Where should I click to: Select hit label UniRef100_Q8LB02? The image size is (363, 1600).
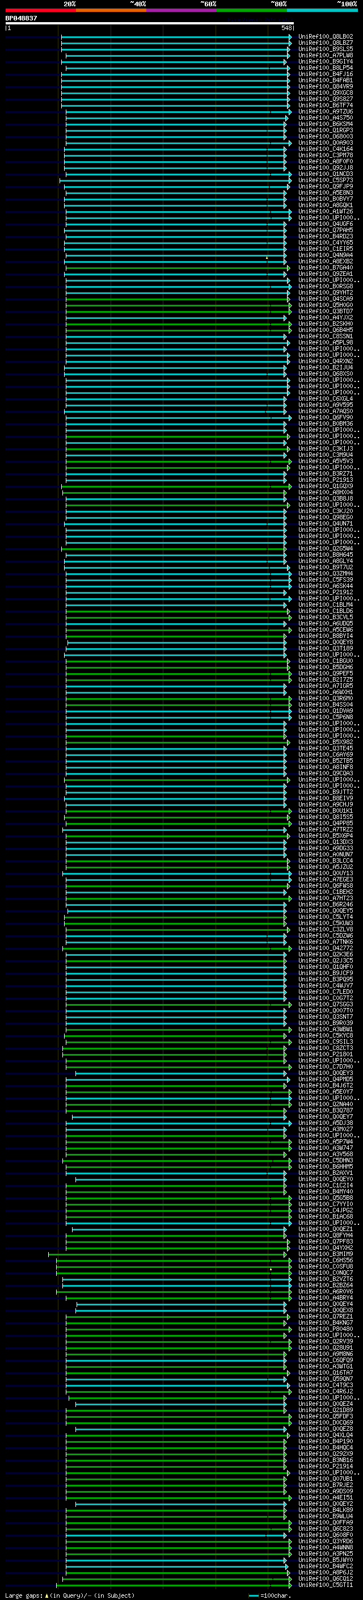(x=326, y=37)
